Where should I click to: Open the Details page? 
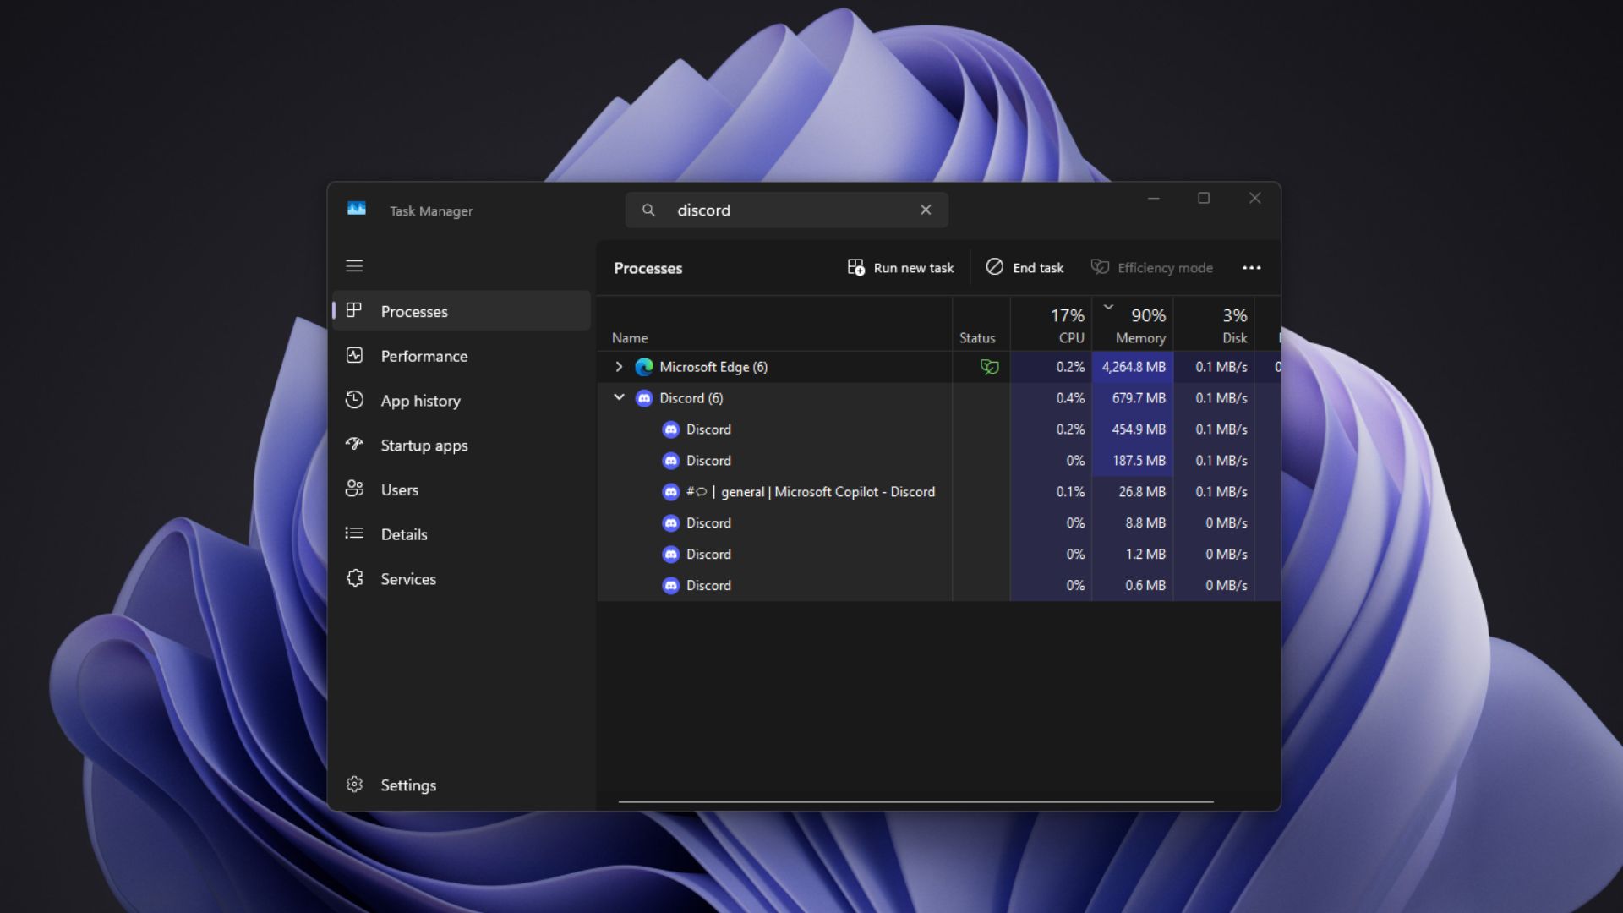pos(462,534)
